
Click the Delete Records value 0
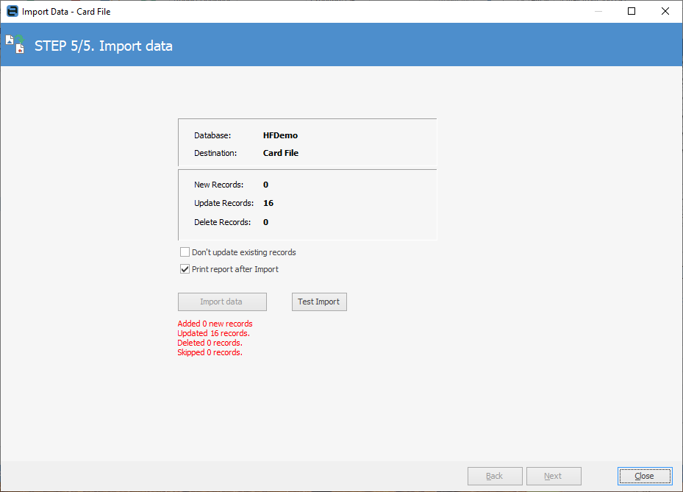265,222
